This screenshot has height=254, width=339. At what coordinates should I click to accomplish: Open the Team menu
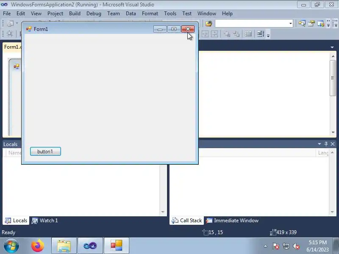(114, 14)
